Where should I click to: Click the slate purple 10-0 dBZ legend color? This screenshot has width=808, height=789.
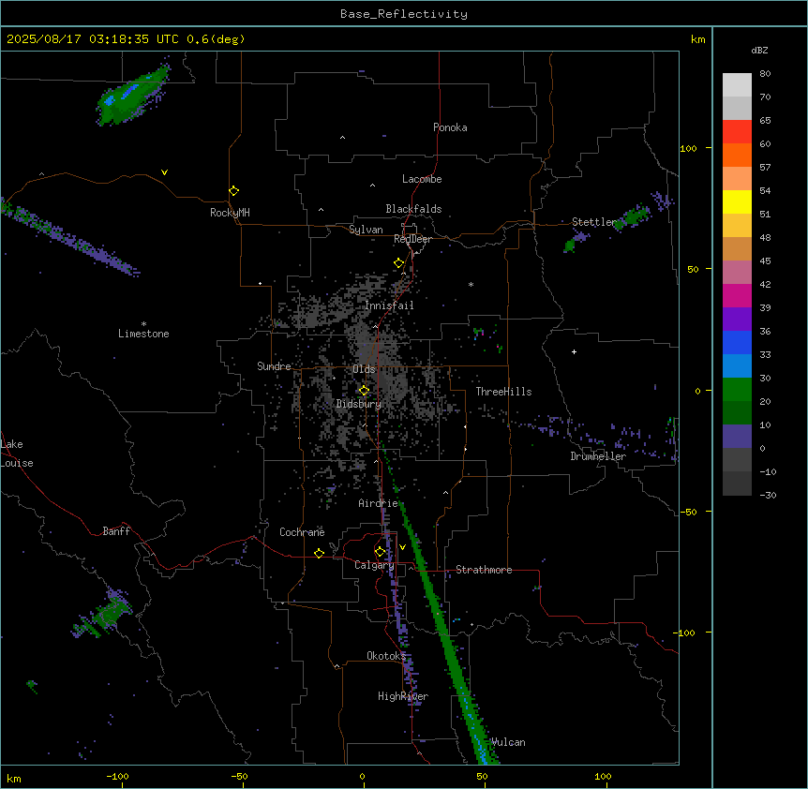coord(737,437)
